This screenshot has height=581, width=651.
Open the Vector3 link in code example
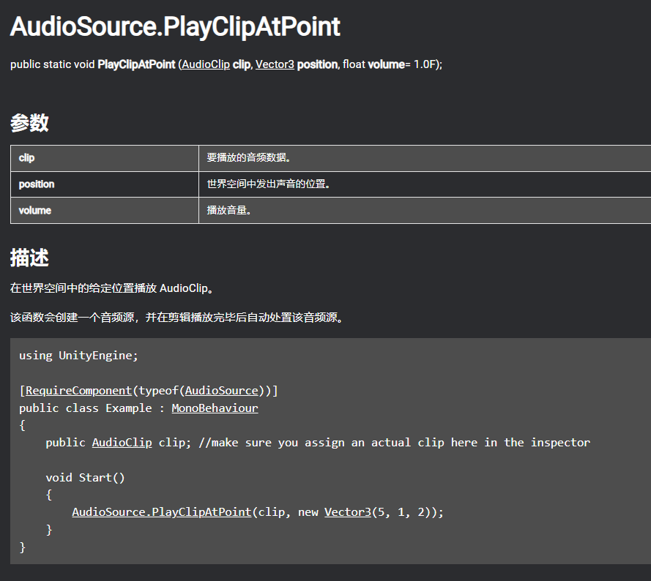pos(348,511)
